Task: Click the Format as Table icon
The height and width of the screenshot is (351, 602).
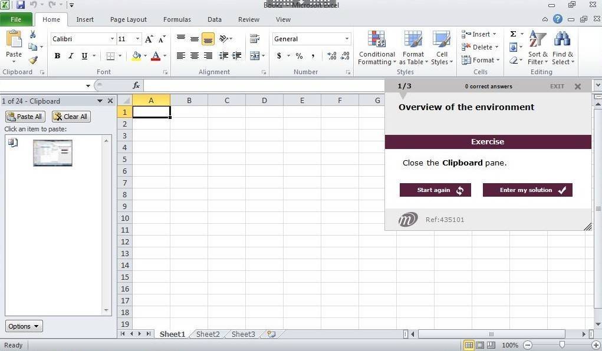Action: [x=413, y=48]
